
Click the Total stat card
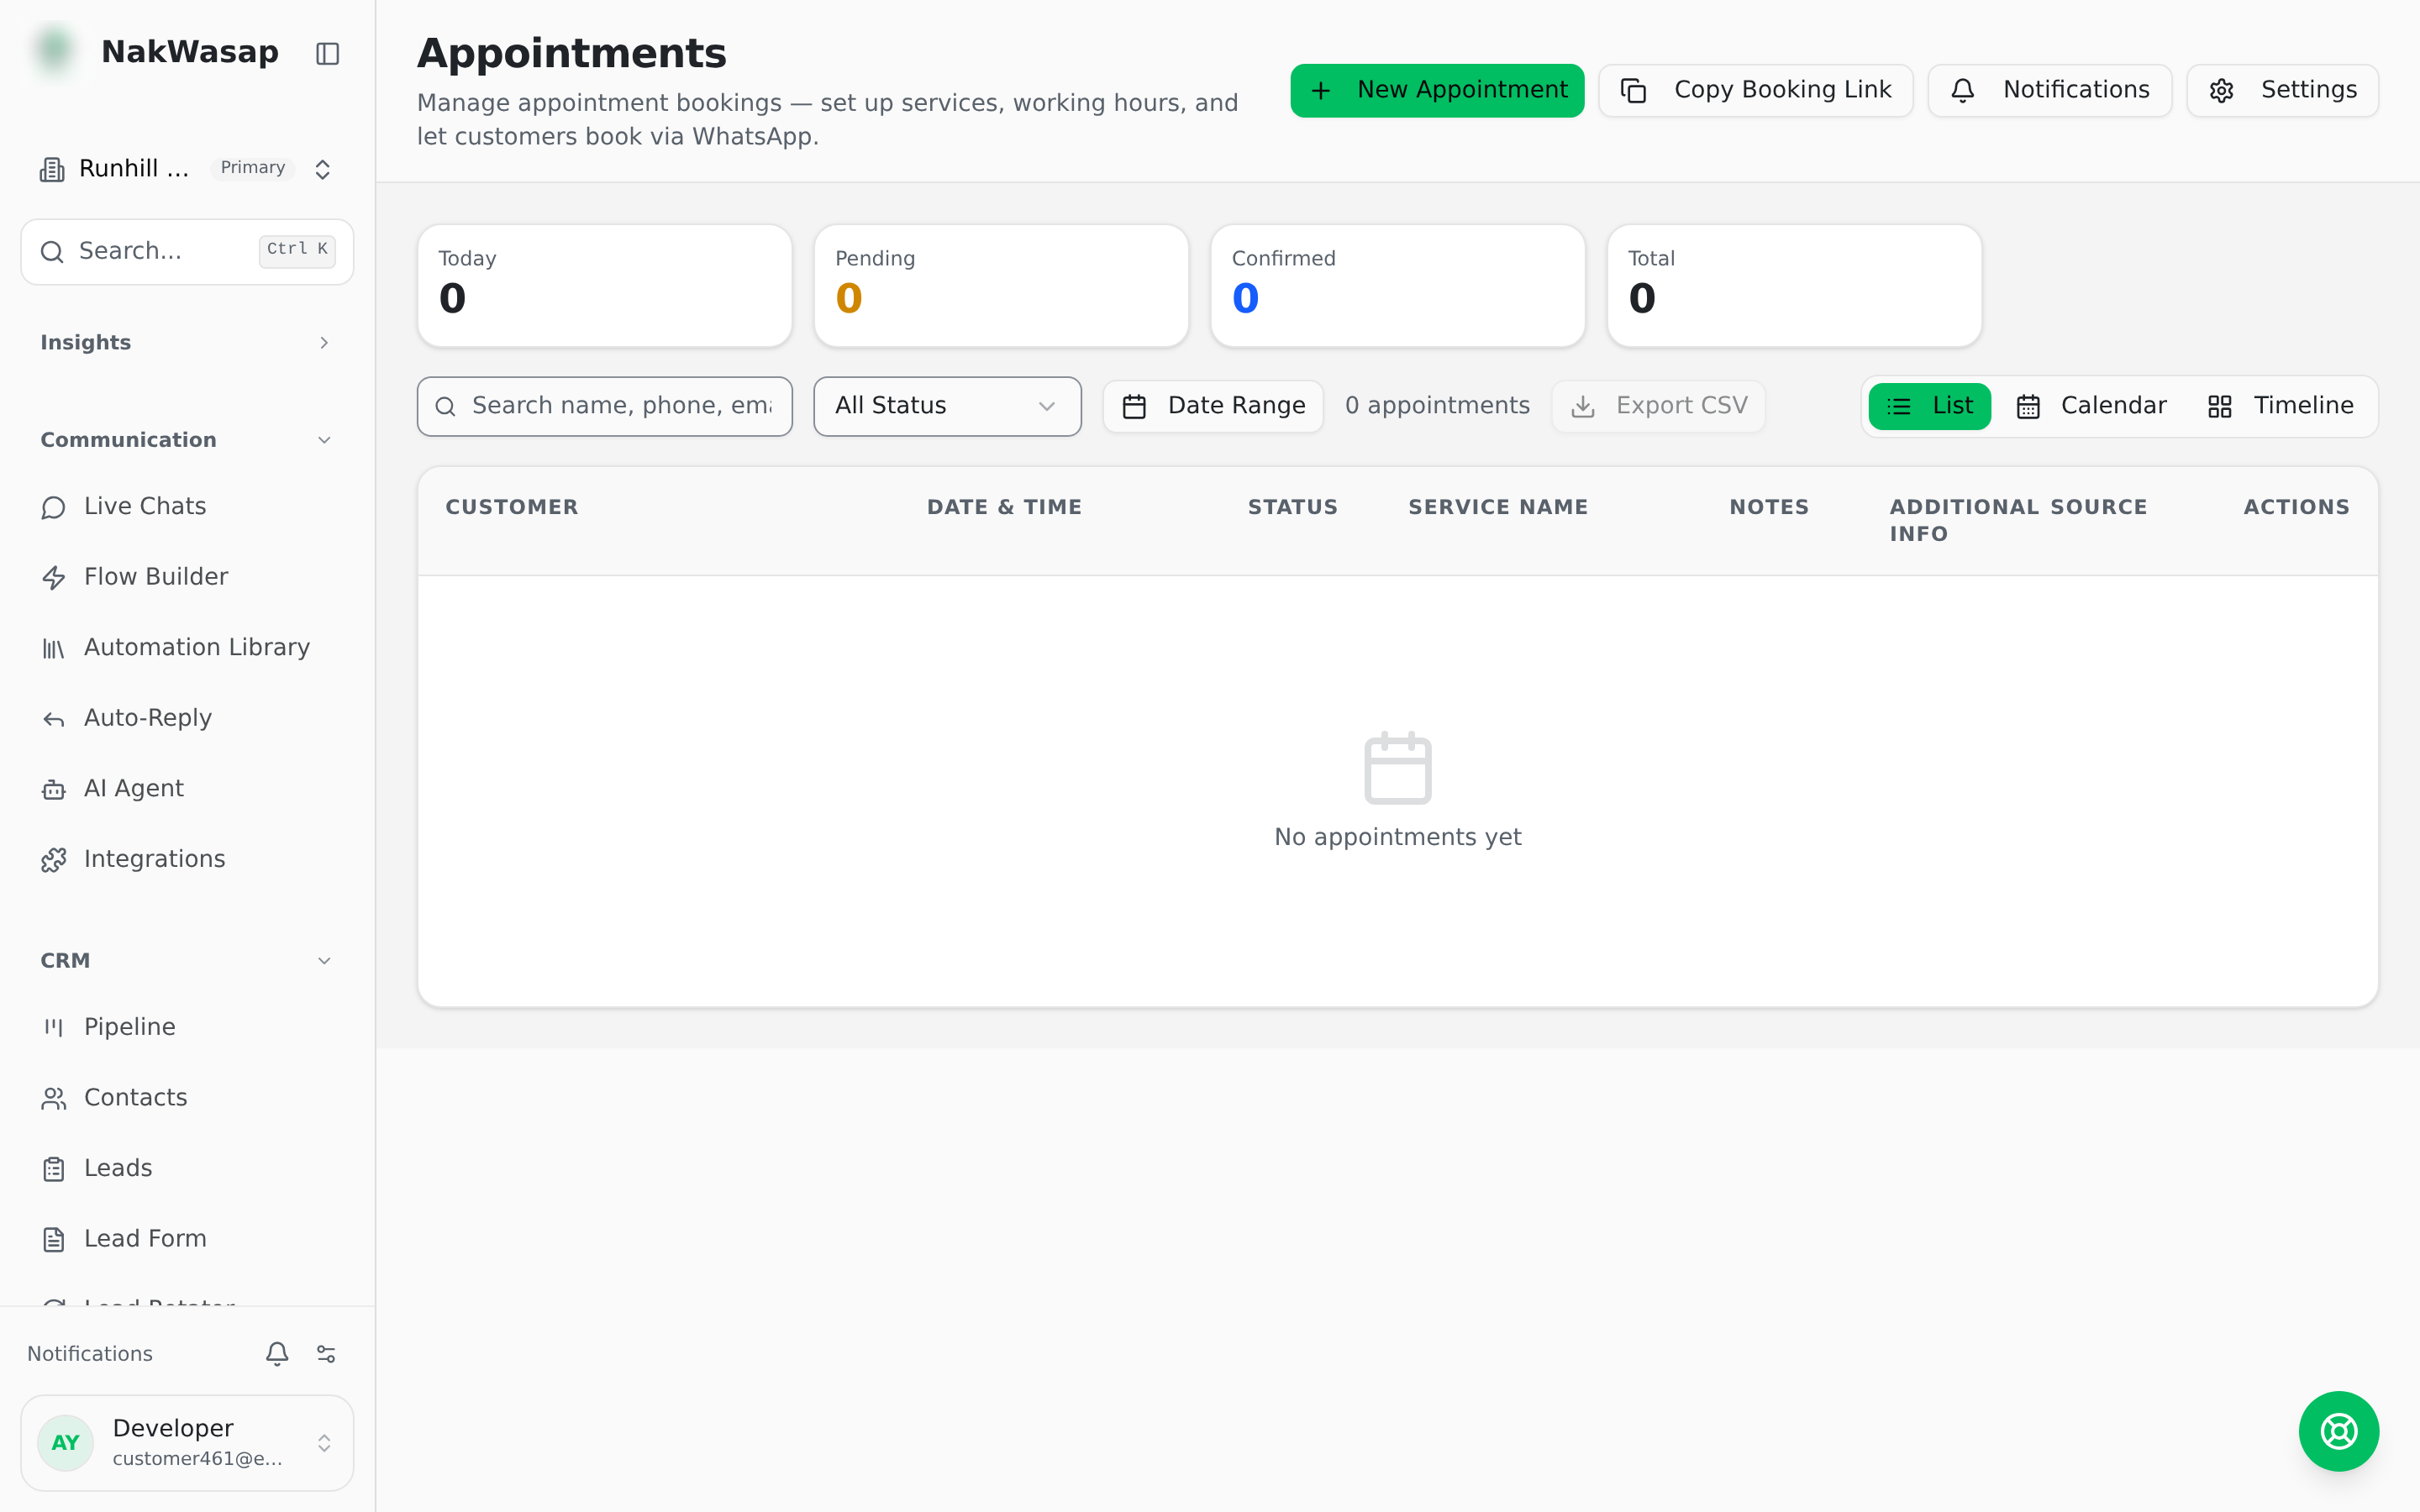coord(1794,286)
